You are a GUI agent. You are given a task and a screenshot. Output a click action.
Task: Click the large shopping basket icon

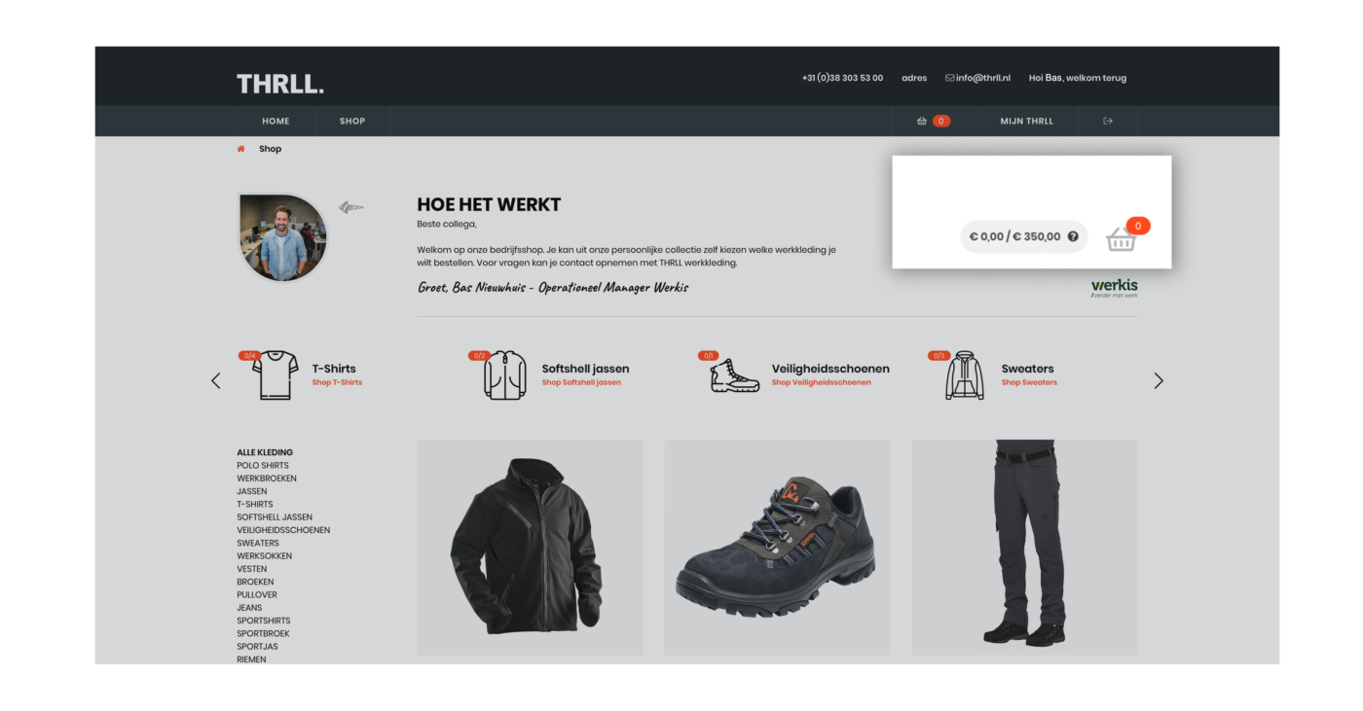click(x=1122, y=238)
